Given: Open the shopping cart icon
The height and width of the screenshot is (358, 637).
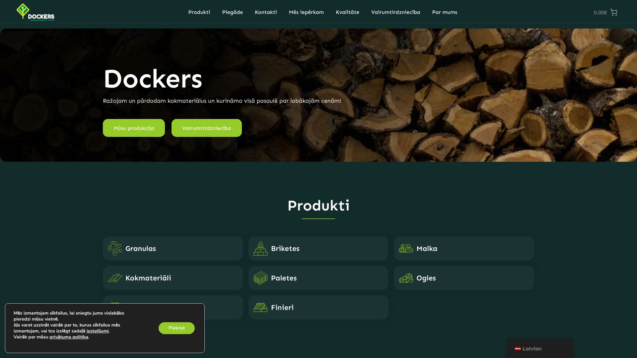Looking at the screenshot, I should point(614,12).
